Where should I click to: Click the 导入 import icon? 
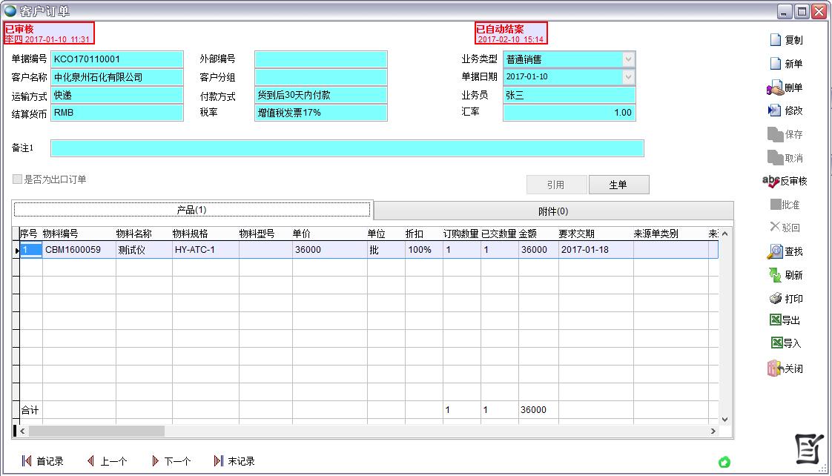pos(776,343)
